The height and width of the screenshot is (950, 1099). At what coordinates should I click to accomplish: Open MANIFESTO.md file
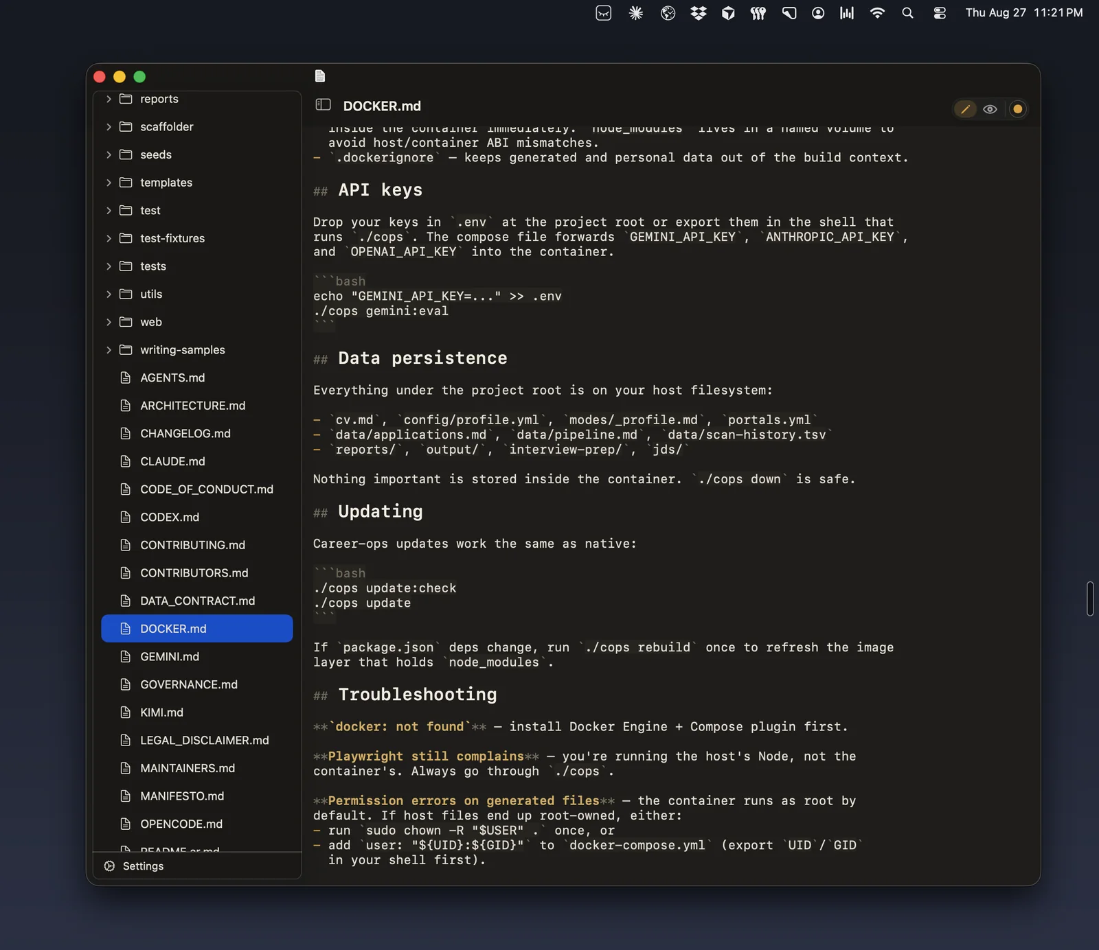coord(196,796)
